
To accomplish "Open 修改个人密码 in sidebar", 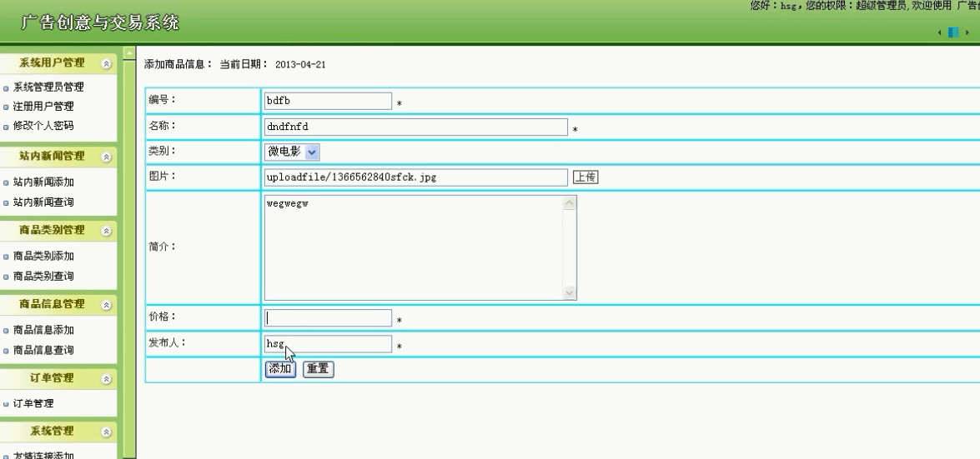I will [43, 126].
